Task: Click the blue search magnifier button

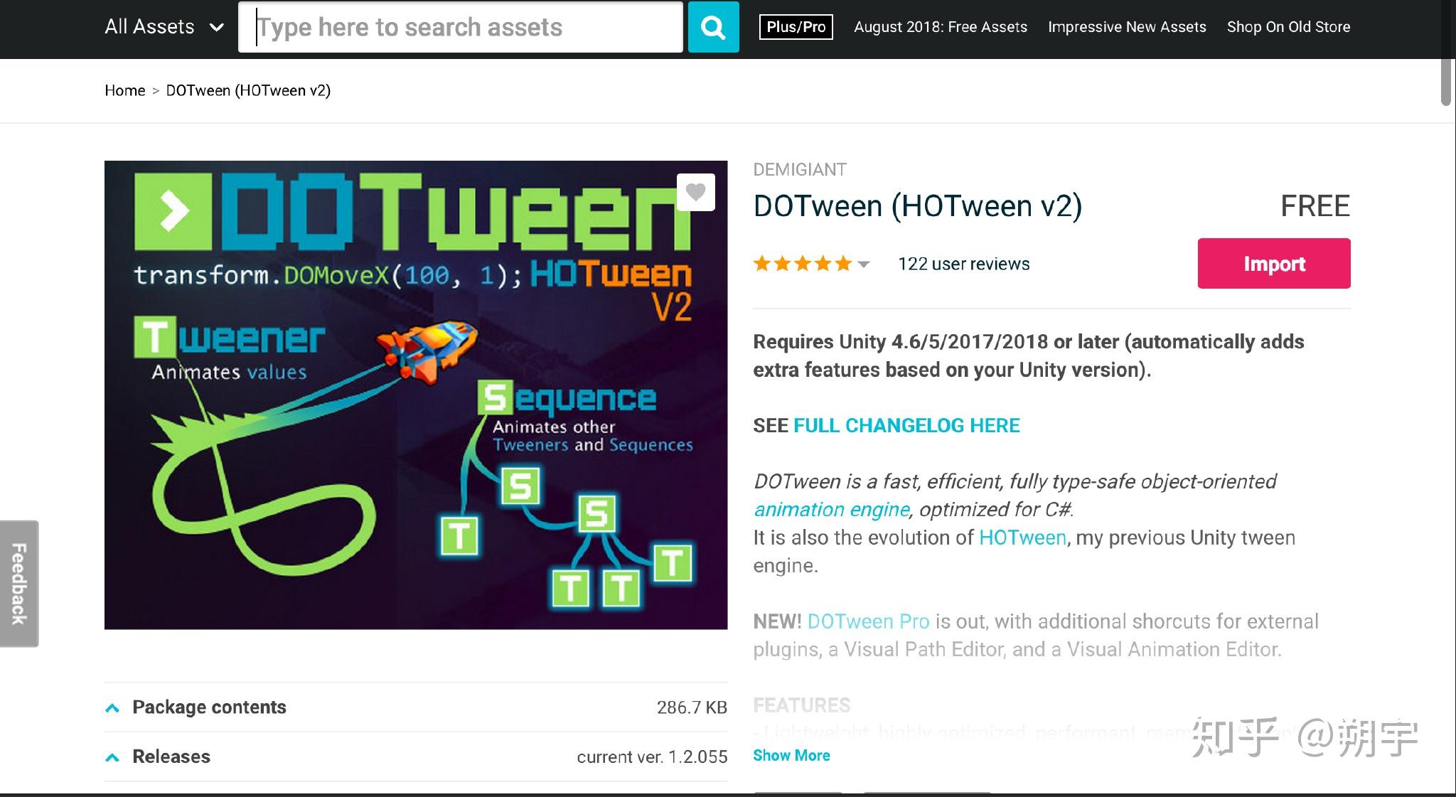Action: [713, 27]
